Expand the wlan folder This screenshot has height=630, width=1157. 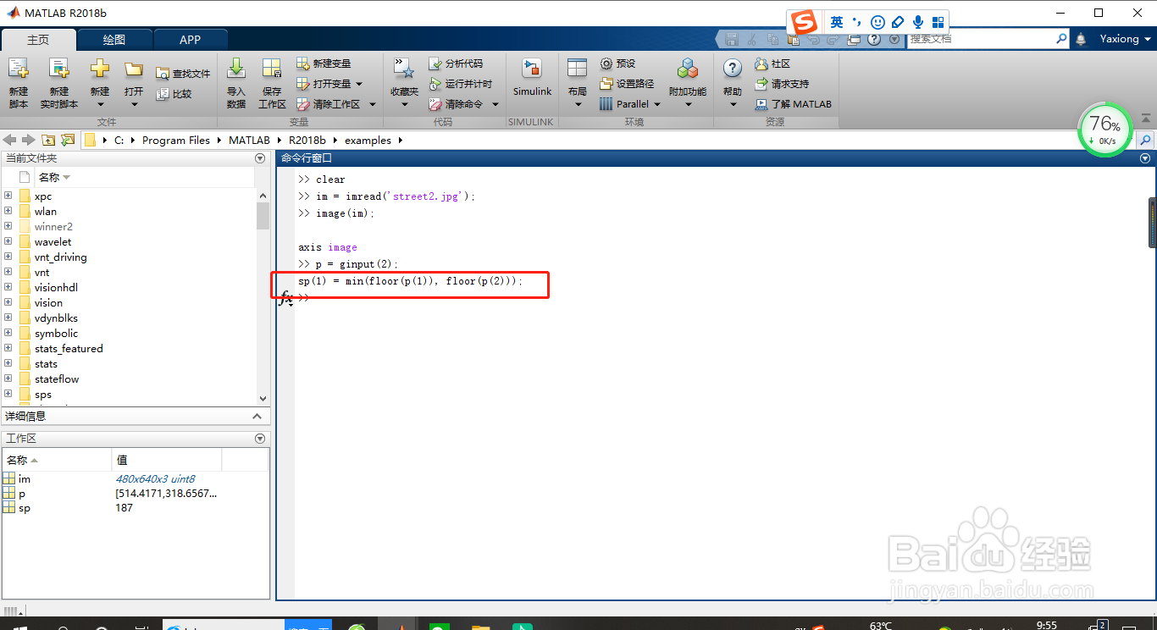click(8, 211)
